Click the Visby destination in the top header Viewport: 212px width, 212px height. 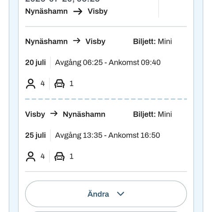pyautogui.click(x=98, y=11)
